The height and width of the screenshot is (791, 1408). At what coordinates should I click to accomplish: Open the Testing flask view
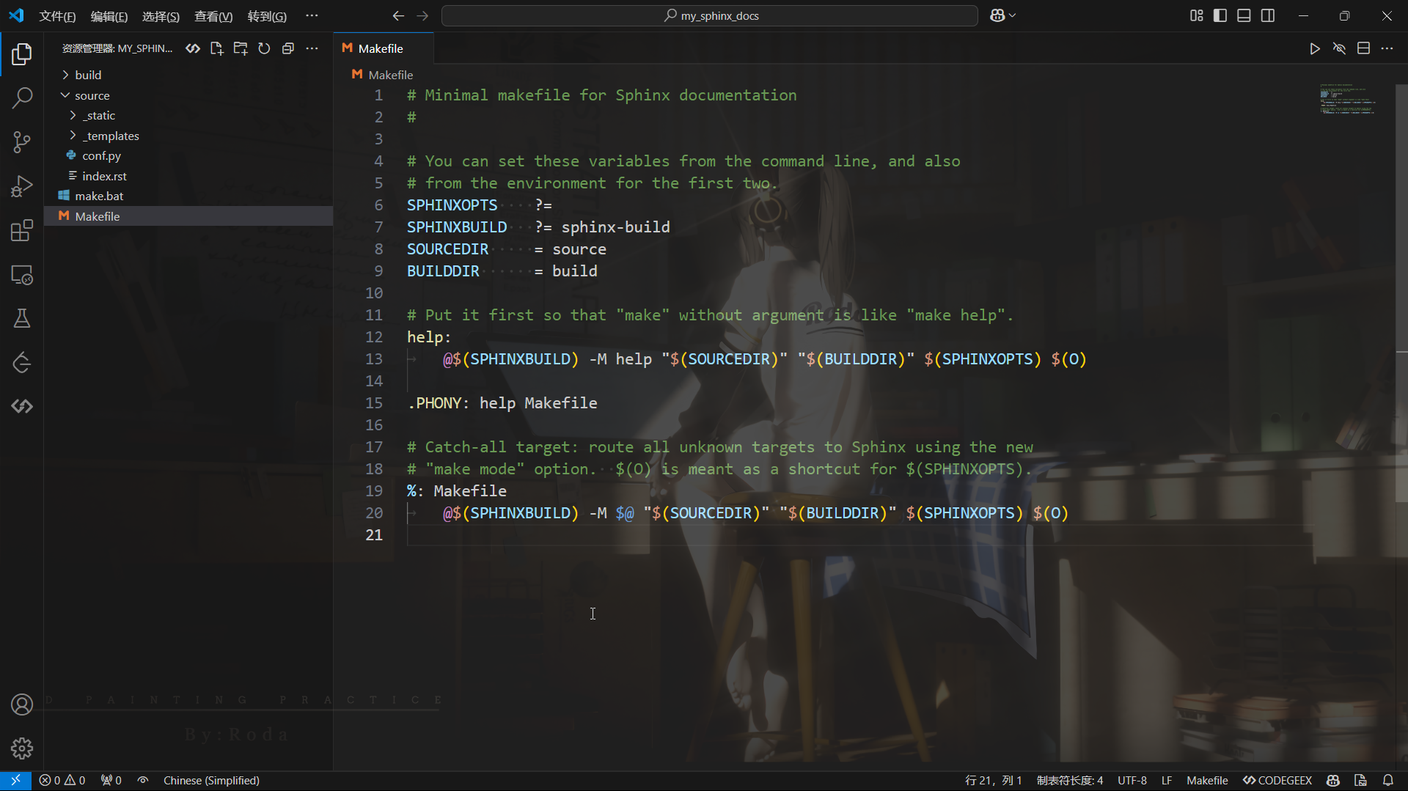[x=22, y=318]
